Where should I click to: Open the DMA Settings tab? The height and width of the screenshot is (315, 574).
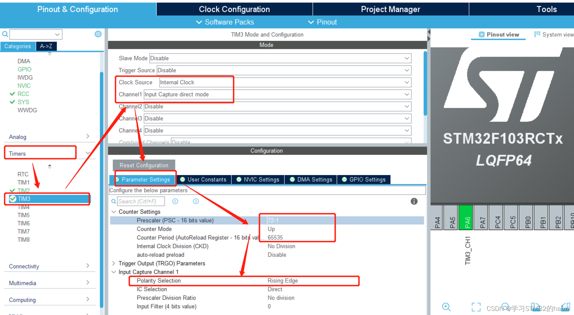(x=311, y=180)
